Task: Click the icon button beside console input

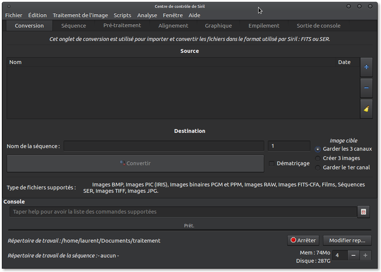Action: (364, 212)
